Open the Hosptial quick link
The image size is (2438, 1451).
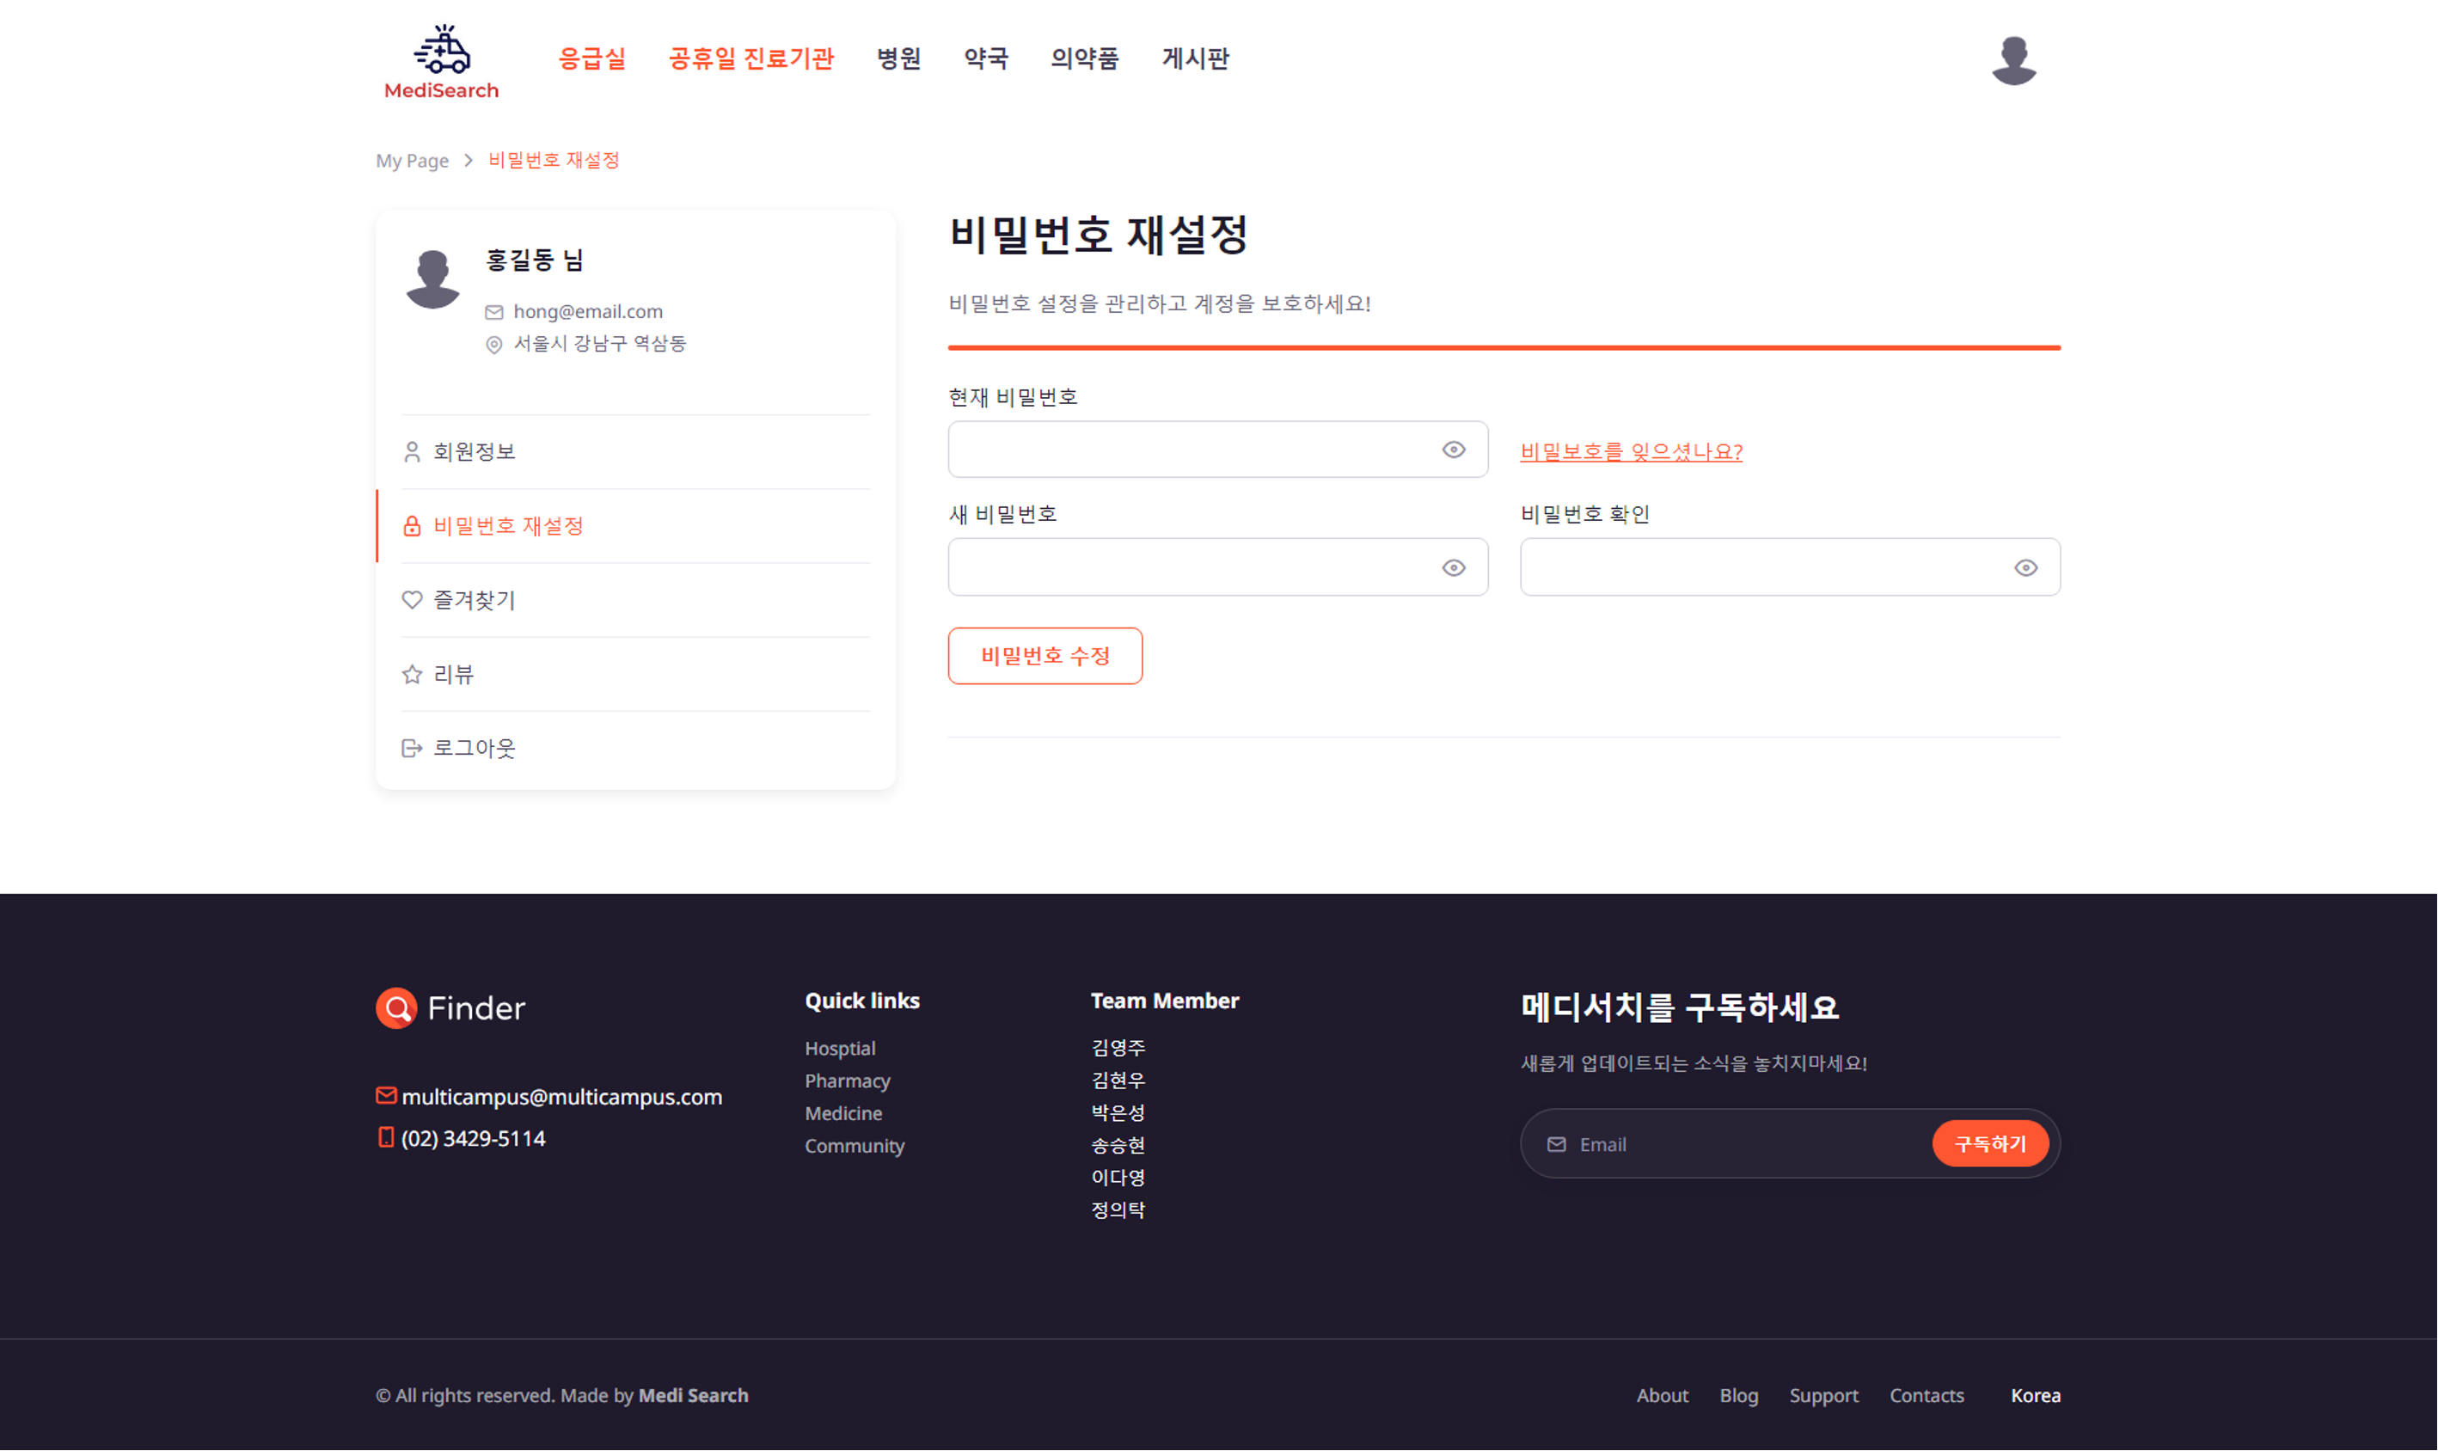tap(840, 1048)
